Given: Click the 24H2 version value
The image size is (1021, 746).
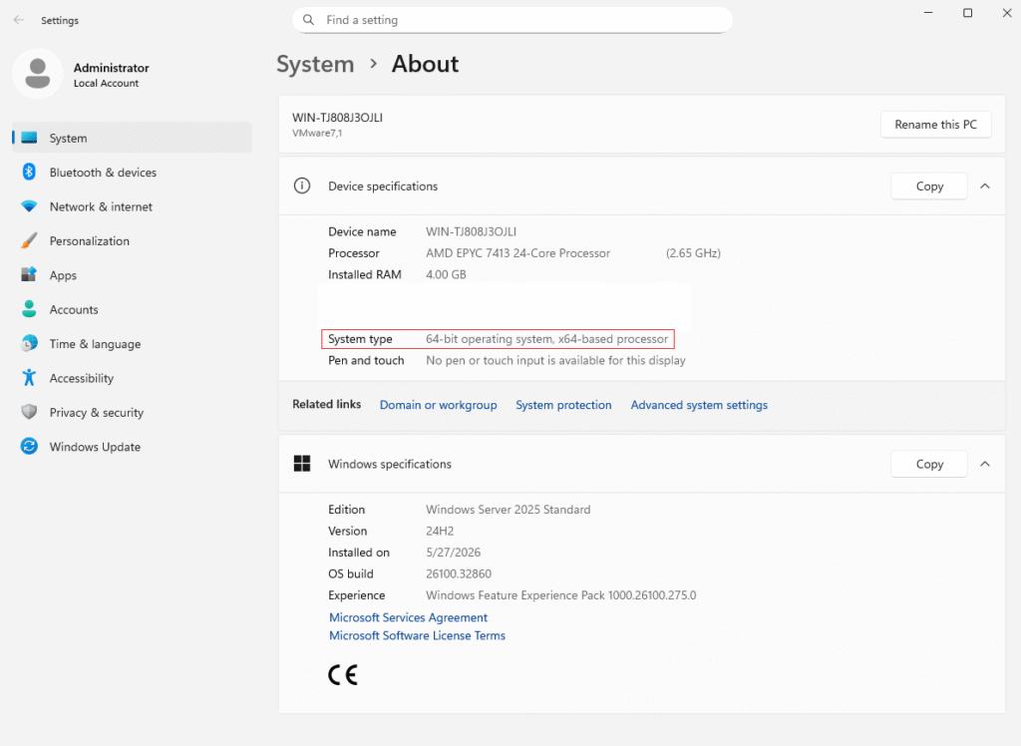Looking at the screenshot, I should pyautogui.click(x=440, y=531).
